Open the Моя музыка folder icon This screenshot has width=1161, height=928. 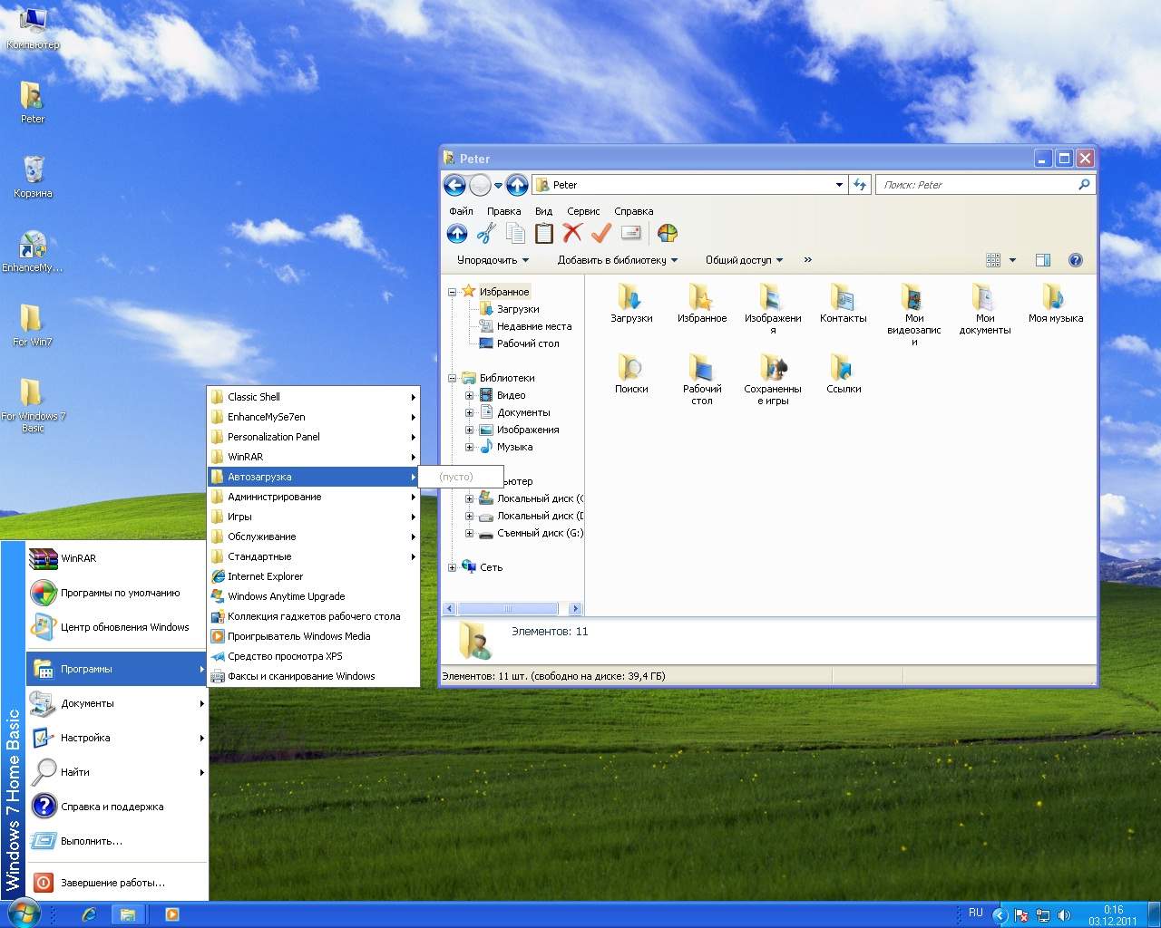(x=1055, y=303)
